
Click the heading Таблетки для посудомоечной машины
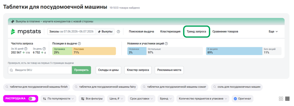click(x=55, y=7)
